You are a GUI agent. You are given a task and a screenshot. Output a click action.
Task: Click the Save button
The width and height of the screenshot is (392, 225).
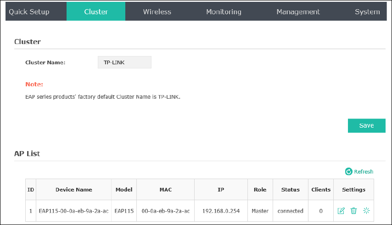pyautogui.click(x=366, y=125)
